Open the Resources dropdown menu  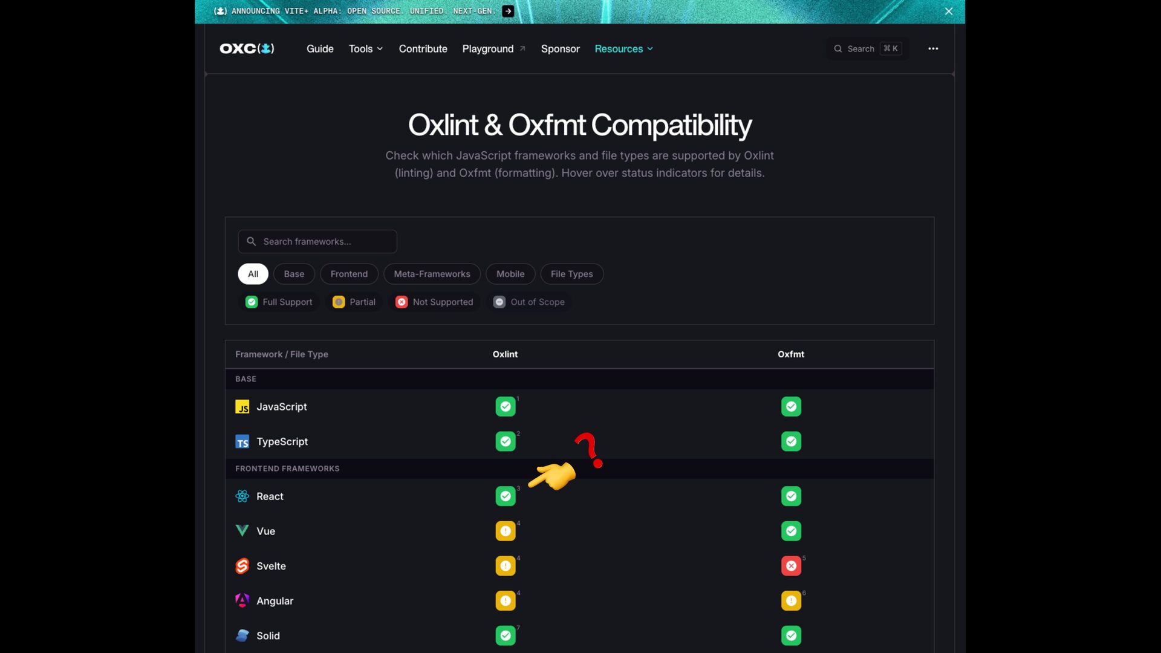[x=623, y=48]
